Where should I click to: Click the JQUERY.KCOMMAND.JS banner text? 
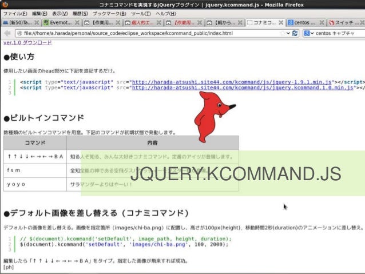point(236,173)
